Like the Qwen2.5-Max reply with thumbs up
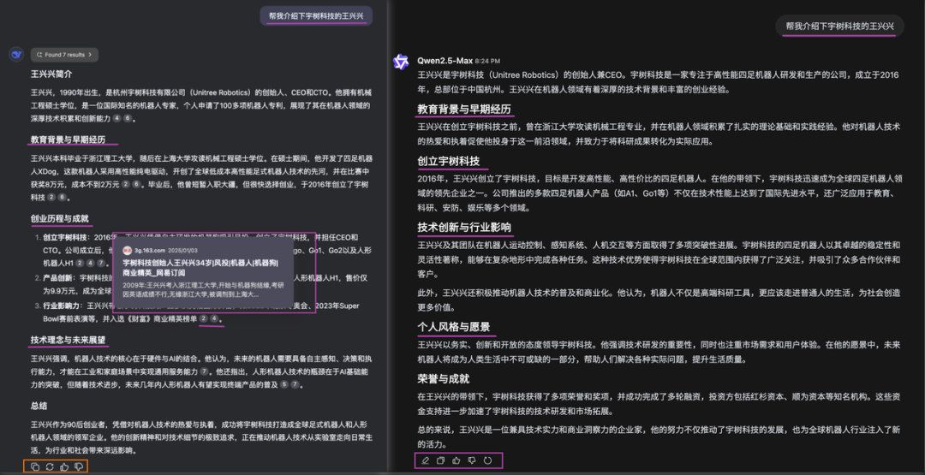The image size is (925, 475). 456,460
